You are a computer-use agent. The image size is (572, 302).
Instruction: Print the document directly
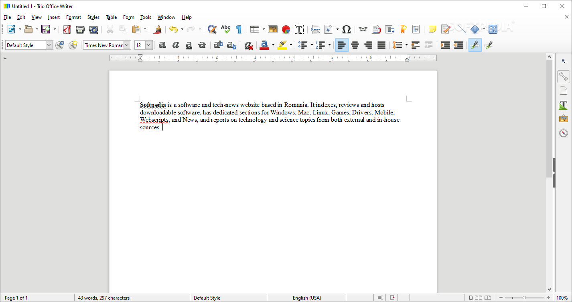pyautogui.click(x=80, y=29)
